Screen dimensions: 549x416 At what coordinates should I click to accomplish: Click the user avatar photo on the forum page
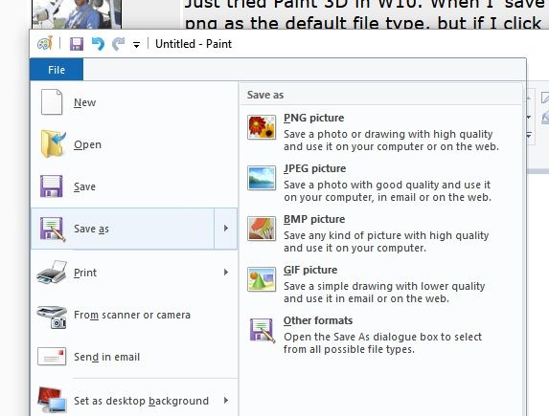[x=77, y=14]
